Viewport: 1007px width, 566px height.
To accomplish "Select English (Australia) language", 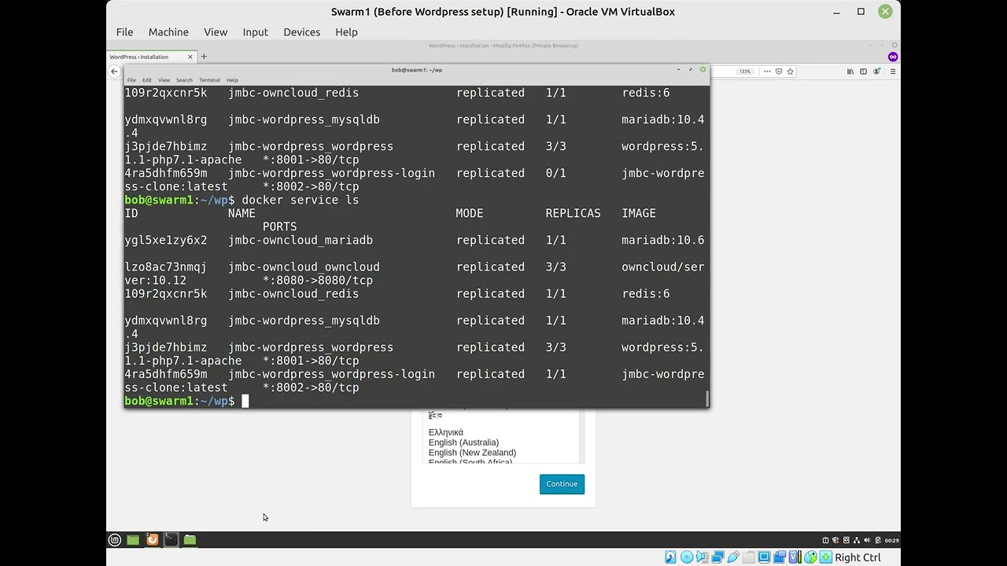I will [x=463, y=443].
